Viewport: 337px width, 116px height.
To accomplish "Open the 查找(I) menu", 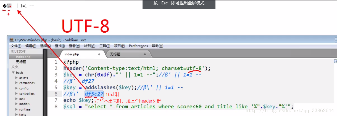I will point(60,46).
